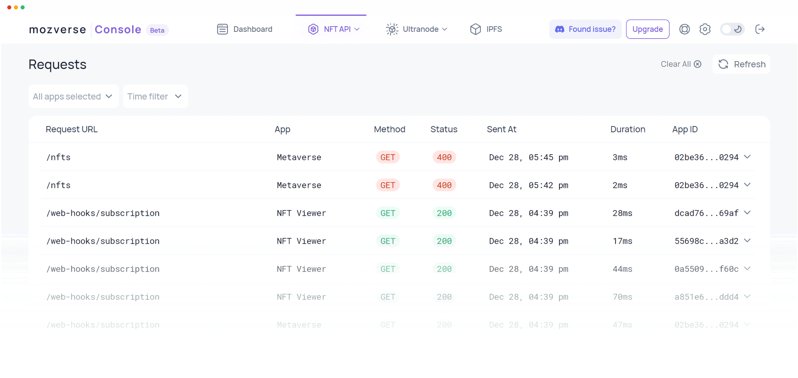Image resolution: width=798 pixels, height=378 pixels.
Task: Click the NFT API hexagon icon
Action: 313,29
